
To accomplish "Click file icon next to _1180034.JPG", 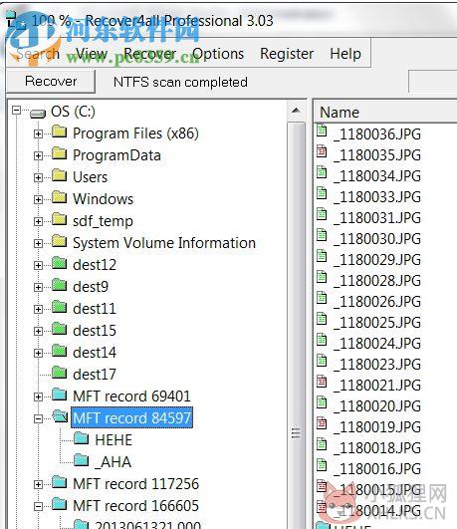I will pyautogui.click(x=322, y=172).
